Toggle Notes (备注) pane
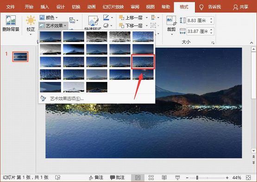The image size is (257, 182). 96,177
